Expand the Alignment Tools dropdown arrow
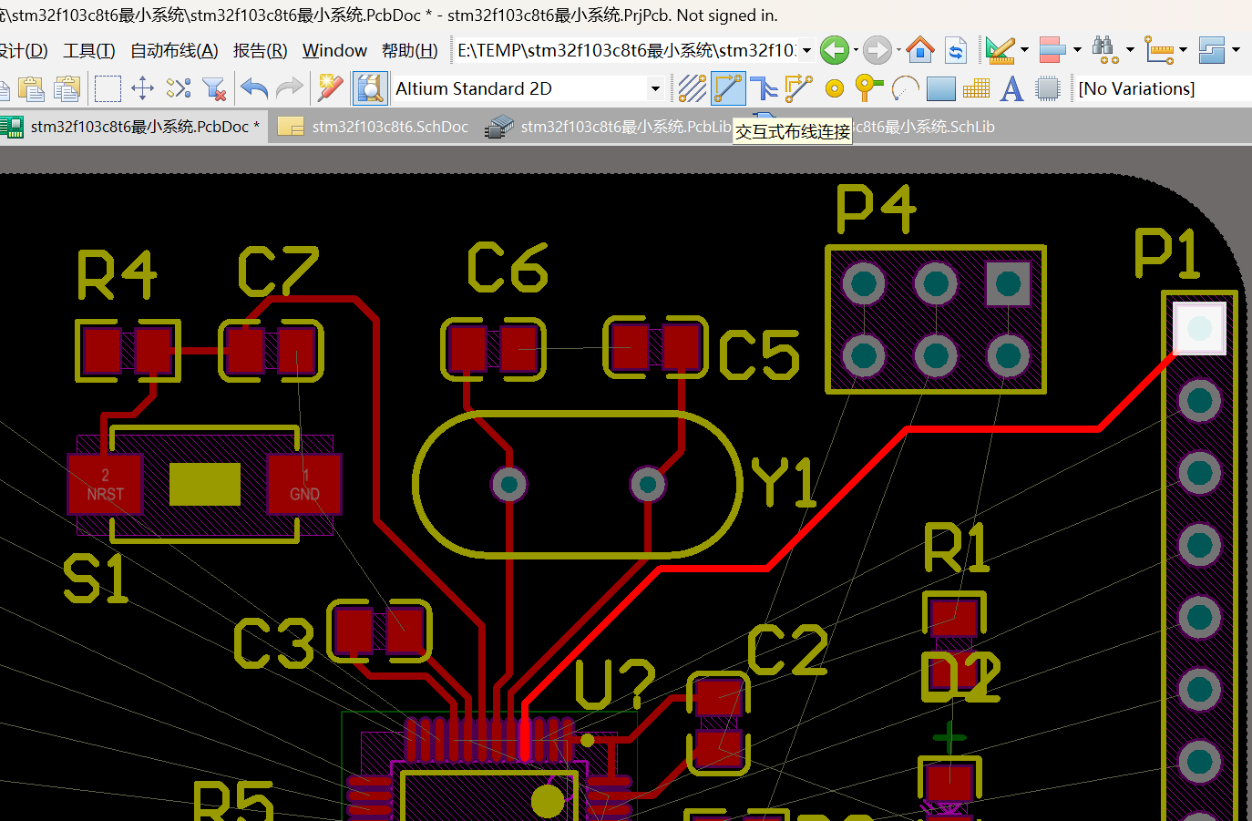The image size is (1252, 821). coord(1077,50)
